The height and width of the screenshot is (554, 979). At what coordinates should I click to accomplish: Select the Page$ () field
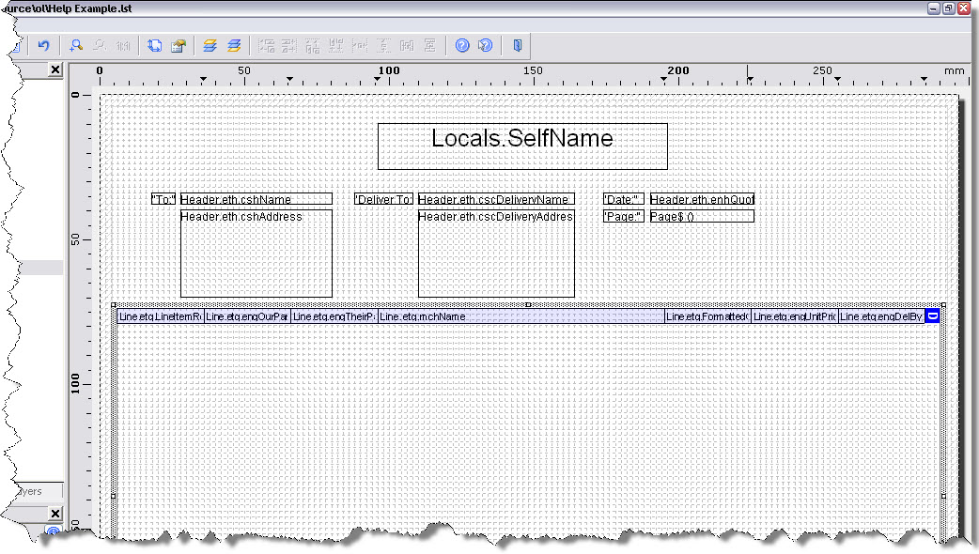(702, 217)
